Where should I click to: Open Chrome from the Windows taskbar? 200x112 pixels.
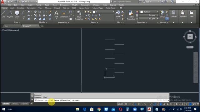(x=99, y=109)
